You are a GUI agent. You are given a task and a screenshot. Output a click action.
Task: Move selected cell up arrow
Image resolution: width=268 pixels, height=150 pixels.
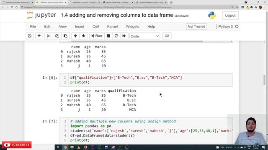point(75,36)
